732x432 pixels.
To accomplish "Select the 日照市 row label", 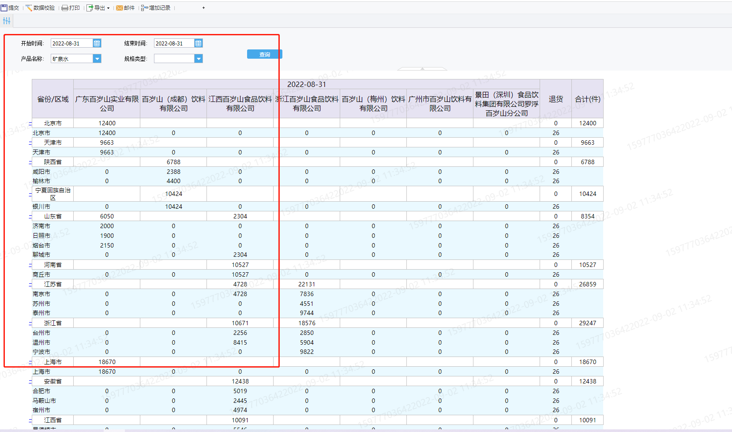I will [x=41, y=236].
